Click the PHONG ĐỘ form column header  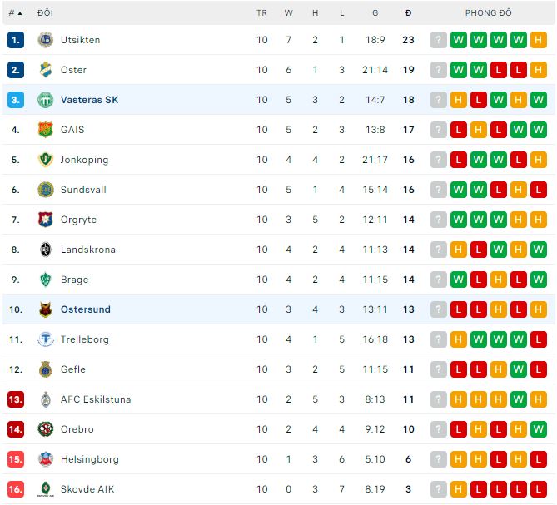point(488,13)
